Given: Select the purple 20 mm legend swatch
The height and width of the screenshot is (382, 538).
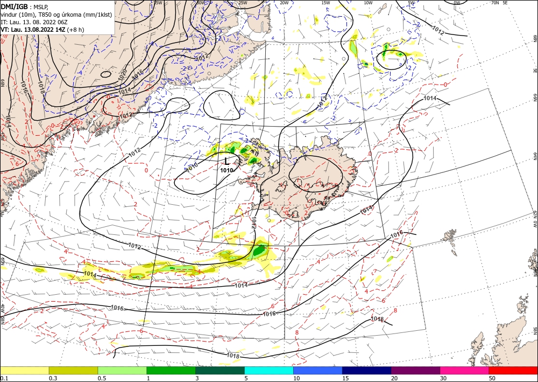Looking at the screenshot, I should (415, 370).
